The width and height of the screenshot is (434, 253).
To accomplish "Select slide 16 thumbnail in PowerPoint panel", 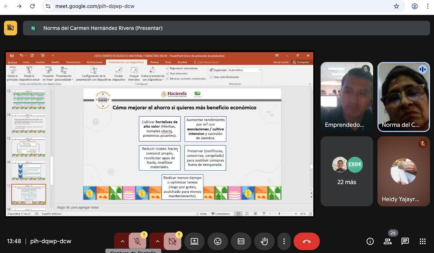I will [28, 171].
